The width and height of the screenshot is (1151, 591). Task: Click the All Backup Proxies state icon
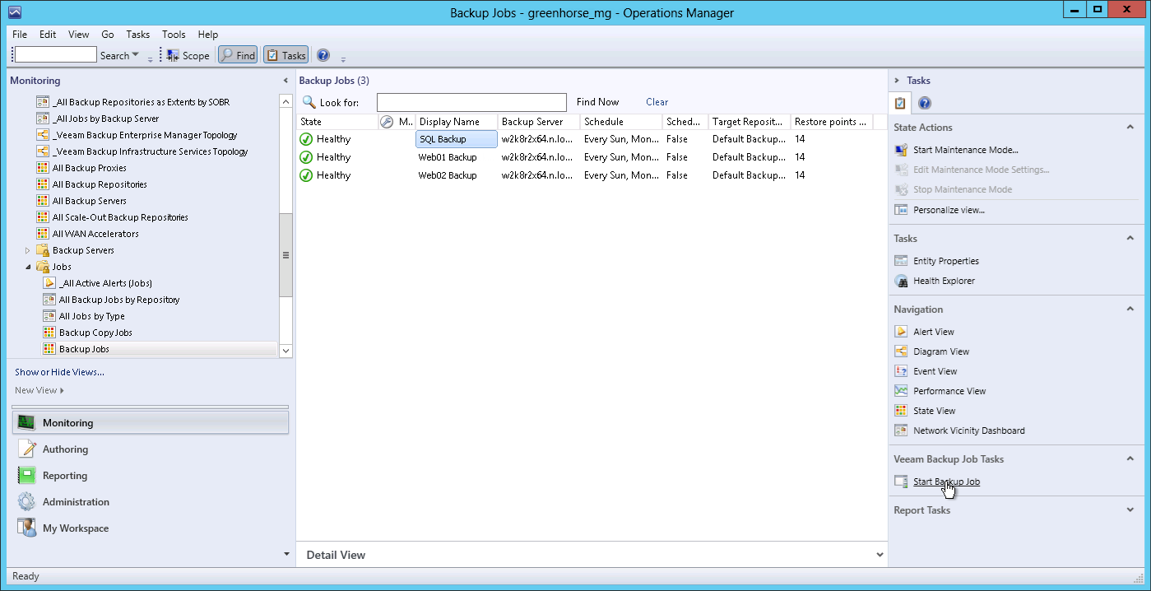[44, 168]
